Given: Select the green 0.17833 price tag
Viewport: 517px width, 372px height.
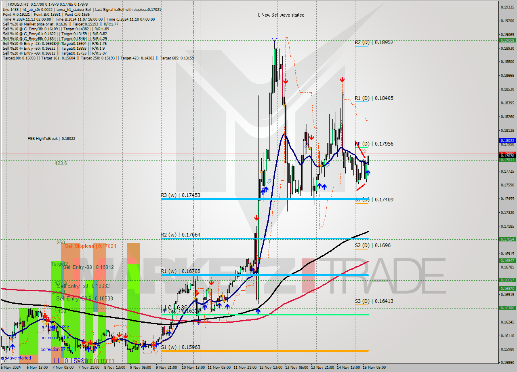Looking at the screenshot, I should point(507,160).
